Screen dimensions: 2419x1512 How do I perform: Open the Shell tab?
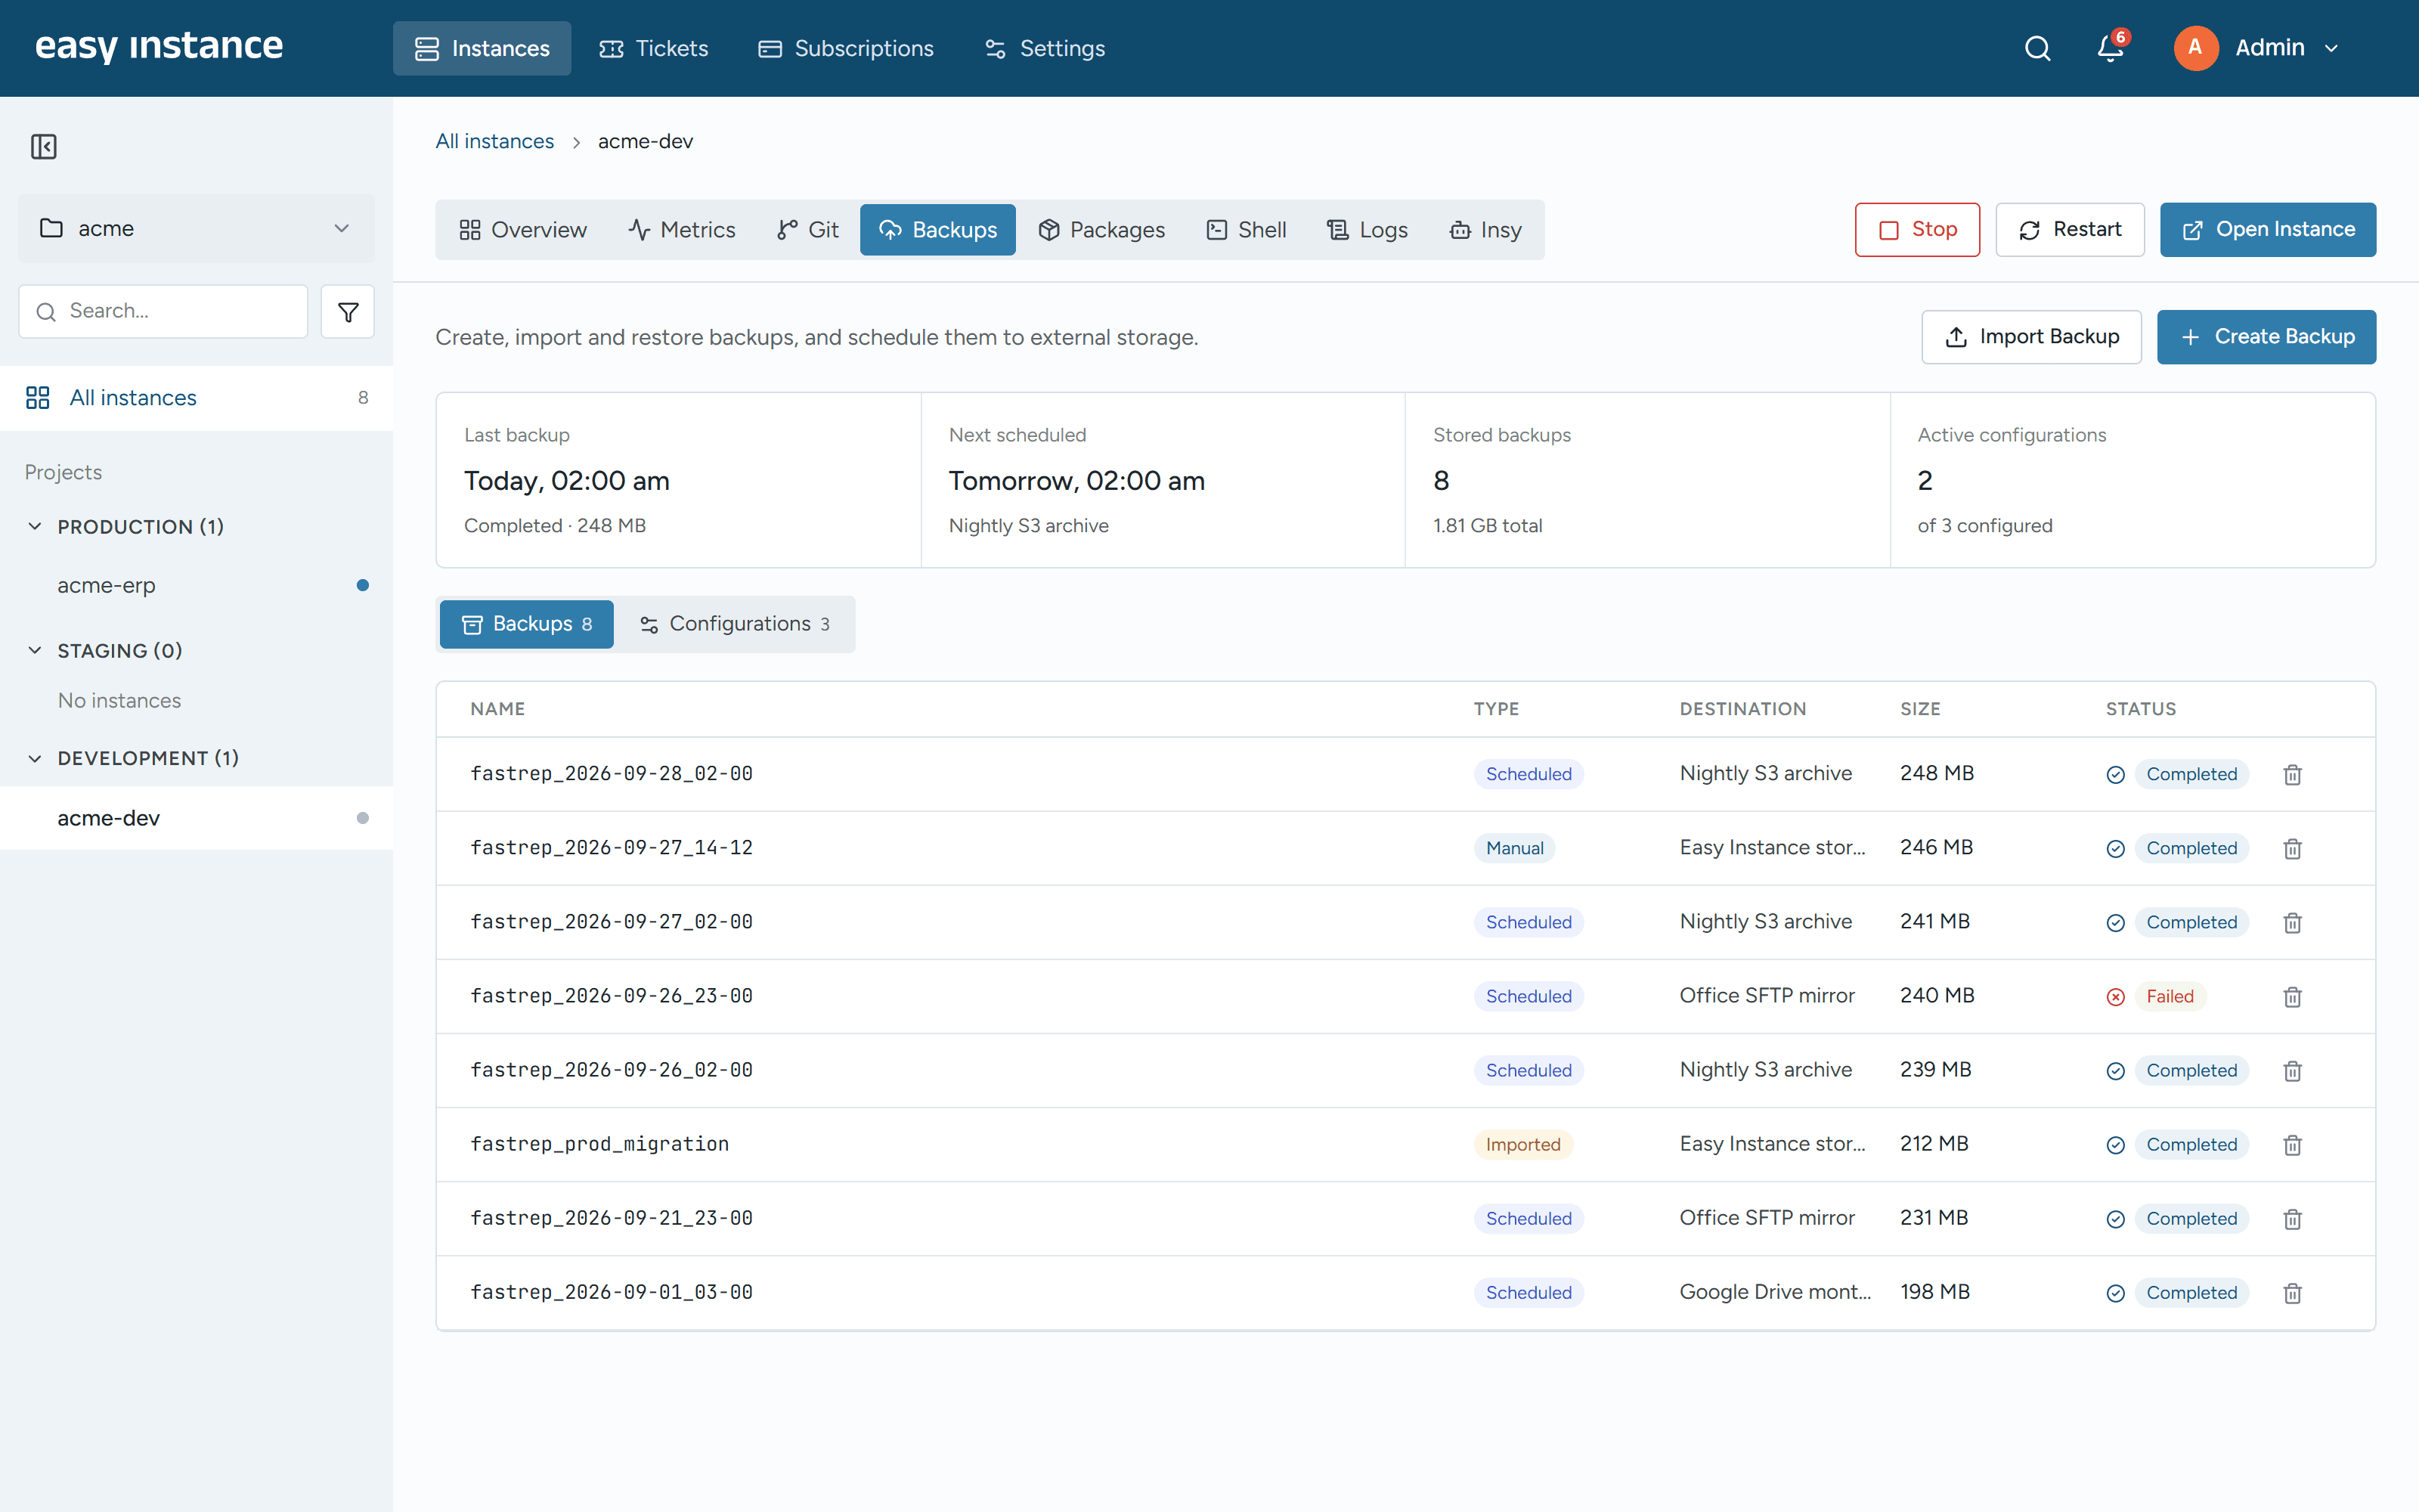pos(1247,230)
